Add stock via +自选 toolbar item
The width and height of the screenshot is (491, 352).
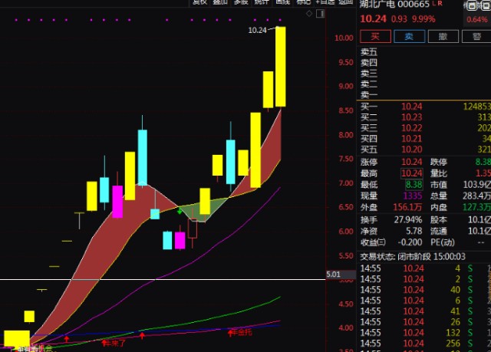pyautogui.click(x=325, y=2)
